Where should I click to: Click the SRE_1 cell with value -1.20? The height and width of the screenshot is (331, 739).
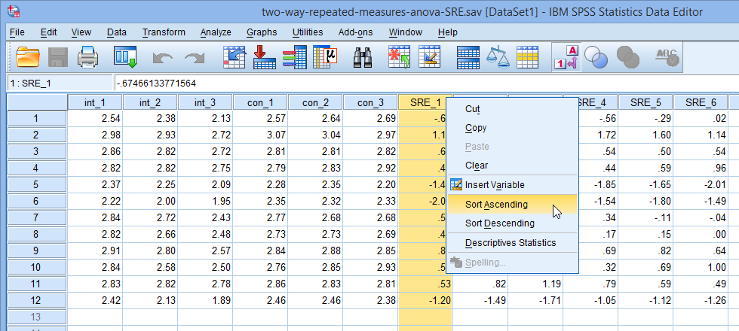tap(425, 300)
